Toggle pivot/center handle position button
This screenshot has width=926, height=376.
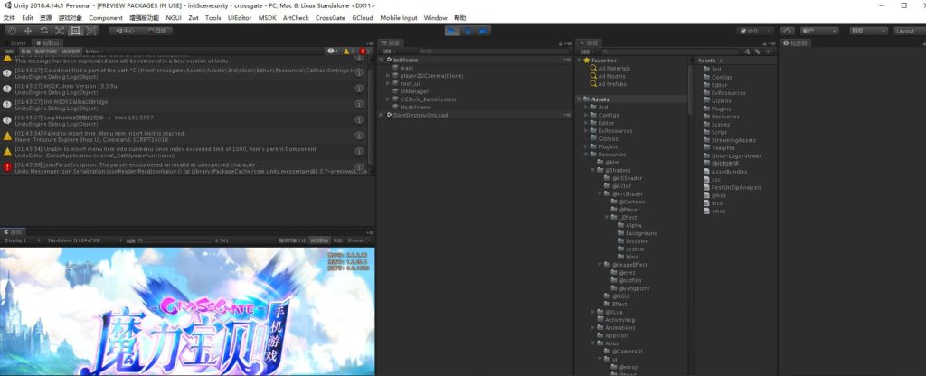point(126,31)
